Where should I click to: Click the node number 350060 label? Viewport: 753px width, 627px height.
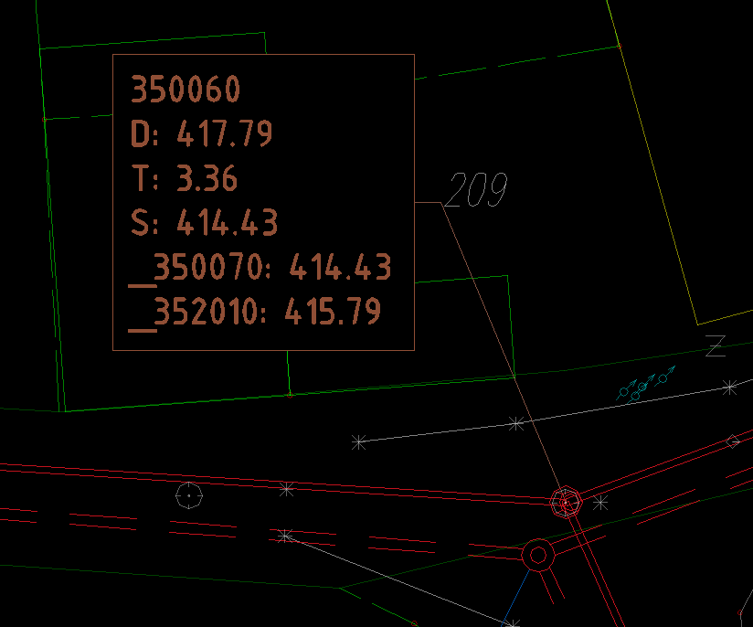pyautogui.click(x=186, y=89)
